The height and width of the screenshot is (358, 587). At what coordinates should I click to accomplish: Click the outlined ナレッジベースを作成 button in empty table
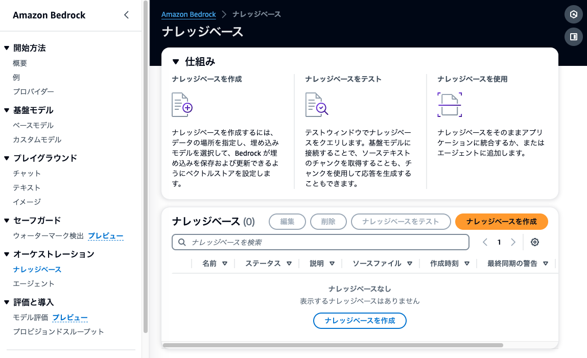pos(360,321)
